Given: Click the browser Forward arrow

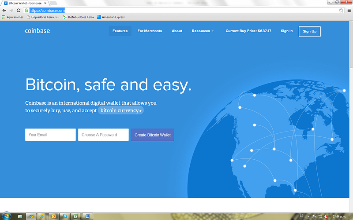Looking at the screenshot, I should [x=11, y=10].
